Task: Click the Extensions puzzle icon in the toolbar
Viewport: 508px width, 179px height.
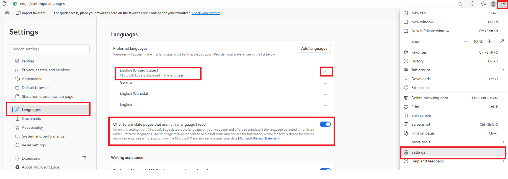Action: coord(472,4)
